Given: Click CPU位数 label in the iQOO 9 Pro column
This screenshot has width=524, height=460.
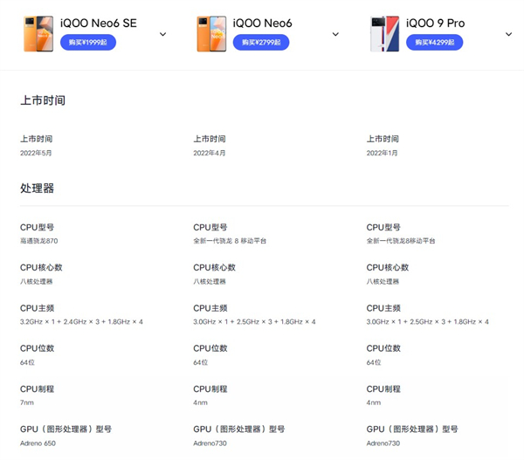Looking at the screenshot, I should [x=383, y=348].
